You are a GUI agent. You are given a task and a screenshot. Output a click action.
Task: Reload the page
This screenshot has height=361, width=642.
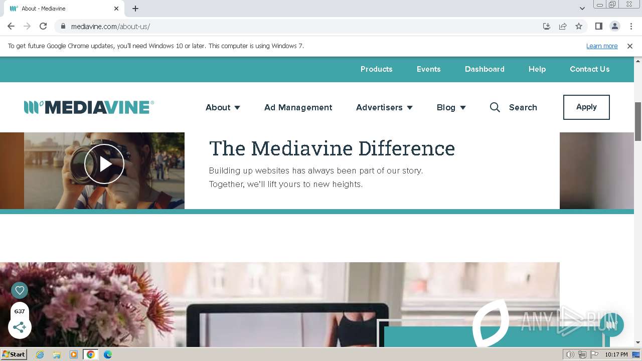click(x=43, y=26)
